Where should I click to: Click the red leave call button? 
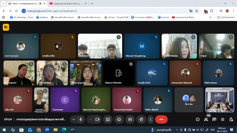pyautogui.click(x=161, y=119)
